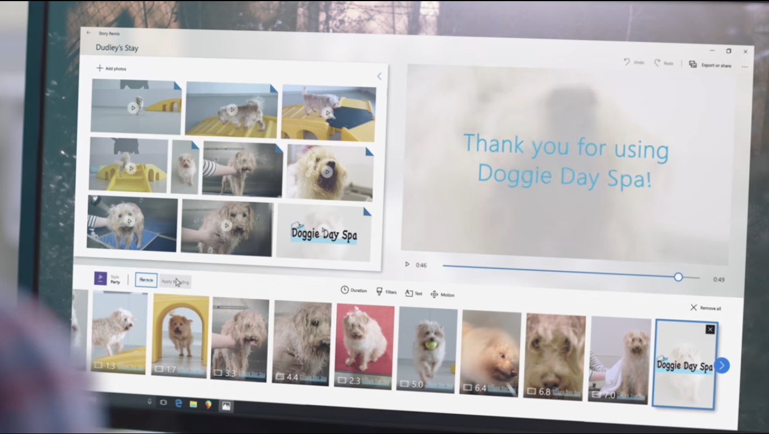
Task: Select the 6.8 second dog face clip
Action: (554, 357)
